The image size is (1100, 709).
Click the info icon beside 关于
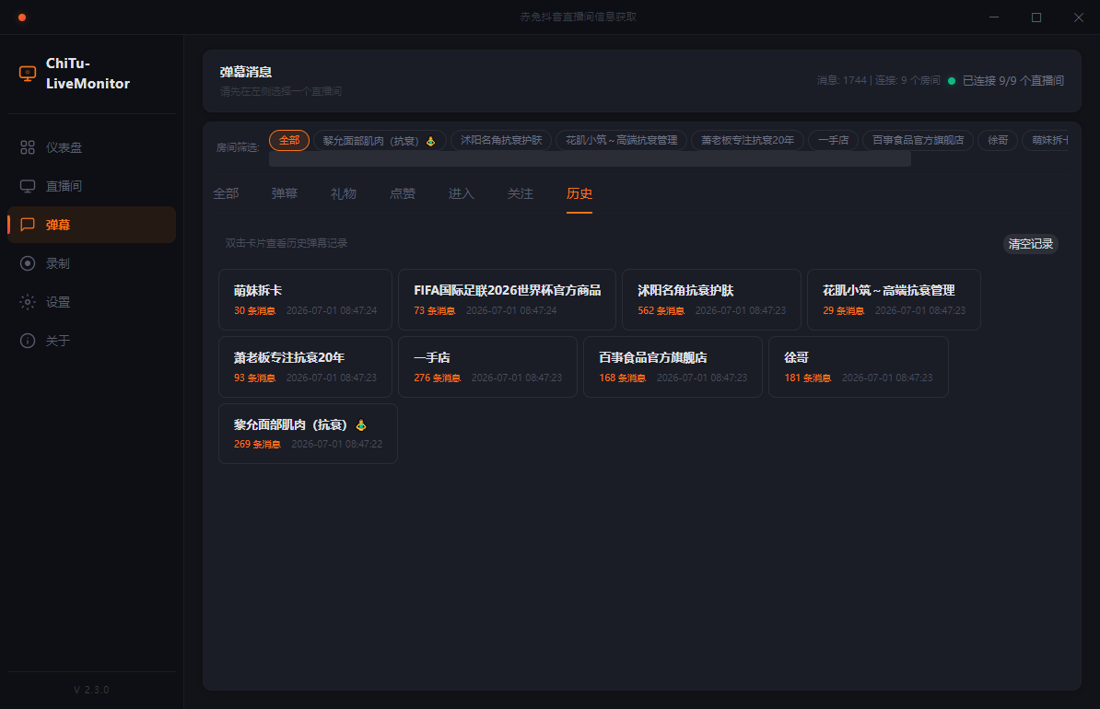tap(28, 341)
